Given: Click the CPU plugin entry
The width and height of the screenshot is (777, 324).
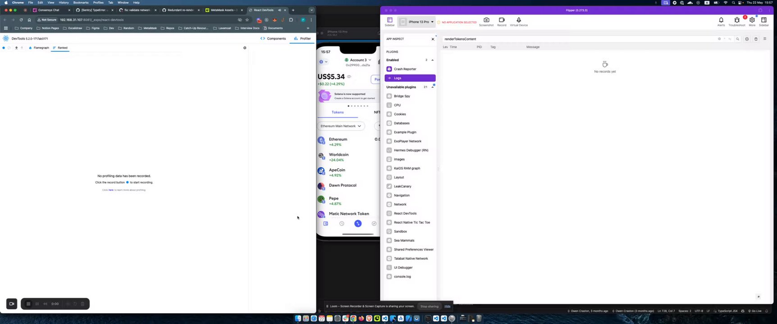Looking at the screenshot, I should (410, 105).
